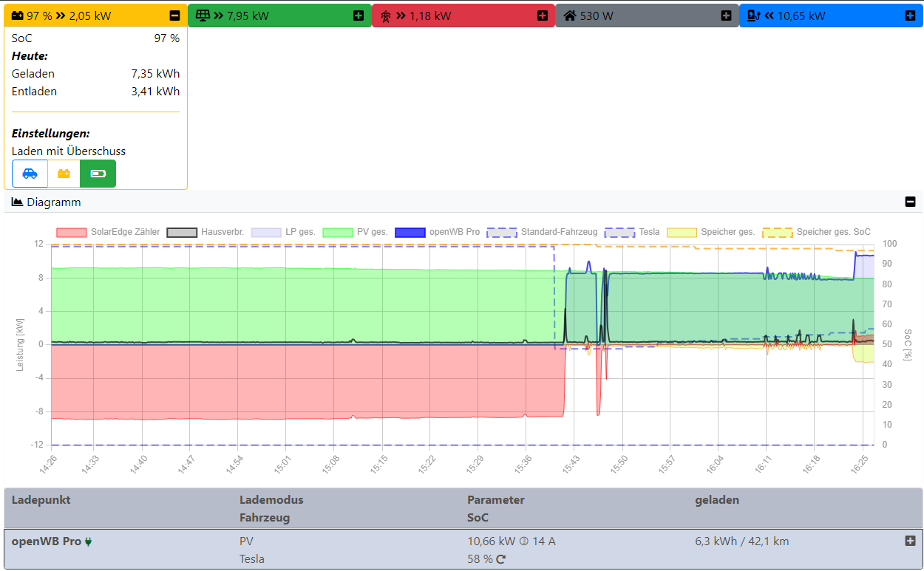Click the Leistung [kW] axis label
Screen dimensions: 924x571
21,344
